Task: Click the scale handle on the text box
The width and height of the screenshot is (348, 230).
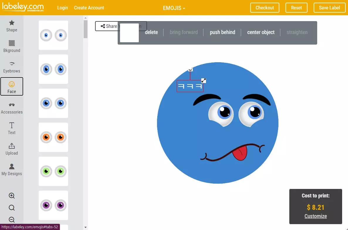Action: click(204, 80)
